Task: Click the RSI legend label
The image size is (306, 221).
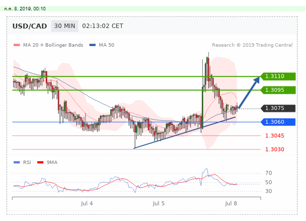Action: (x=27, y=163)
